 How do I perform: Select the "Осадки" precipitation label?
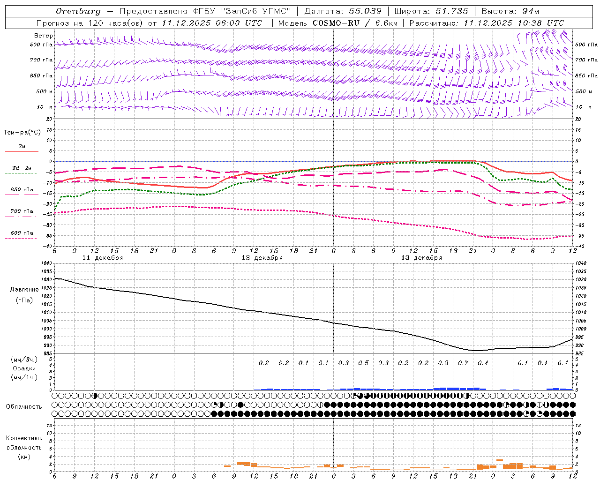point(24,368)
